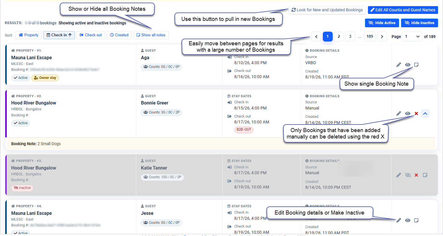Sort bookings by Property
Screen dimensions: 443x236
click(29, 35)
